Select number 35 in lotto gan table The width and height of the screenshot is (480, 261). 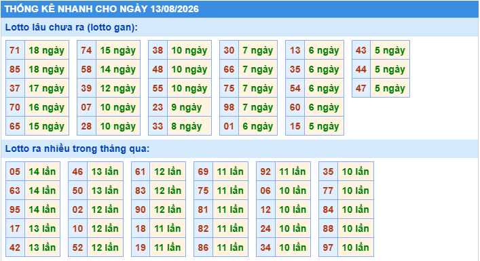[295, 69]
